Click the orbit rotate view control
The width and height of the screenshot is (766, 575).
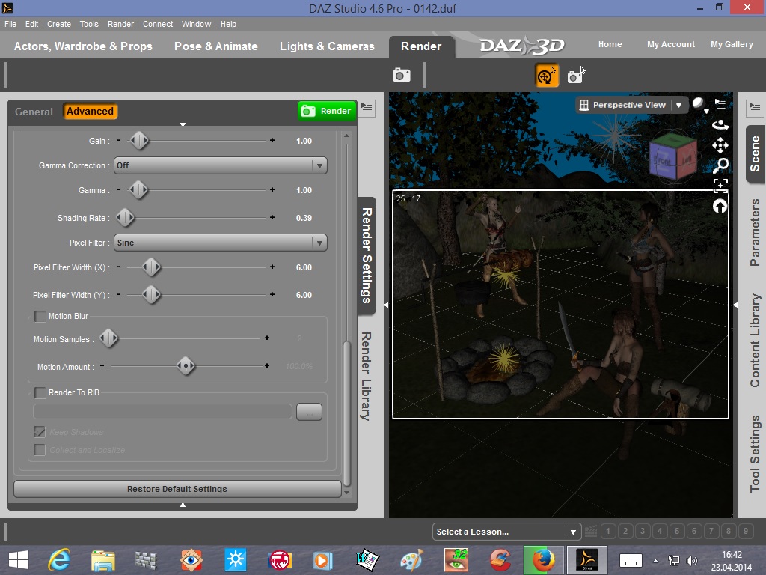point(720,125)
